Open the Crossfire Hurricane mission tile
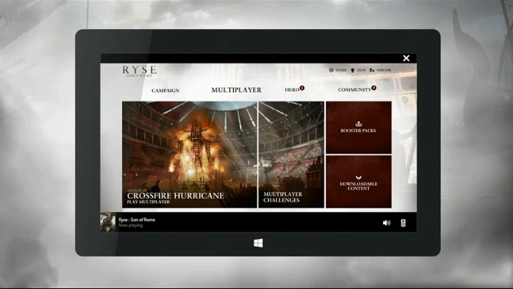The height and width of the screenshot is (289, 513). 189,154
